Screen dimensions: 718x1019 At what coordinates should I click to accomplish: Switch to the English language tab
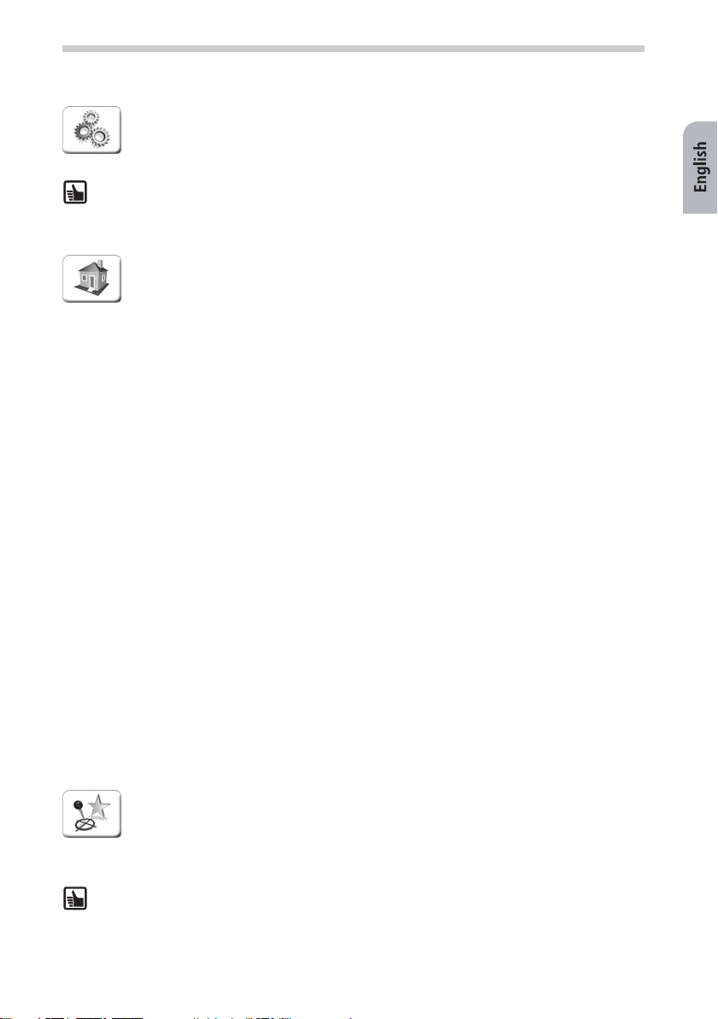coord(700,167)
